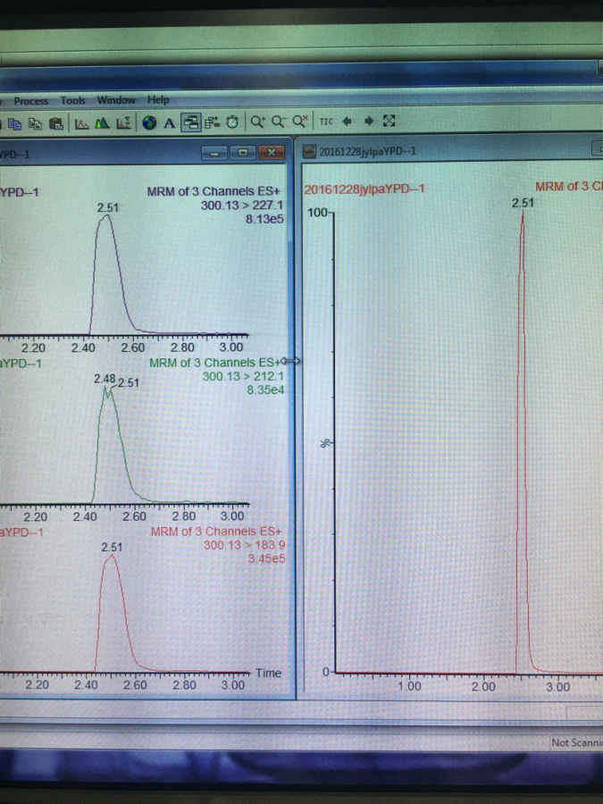Click the 2.48 peak label in green trace
This screenshot has width=603, height=804.
[x=105, y=379]
